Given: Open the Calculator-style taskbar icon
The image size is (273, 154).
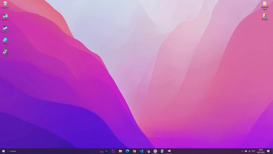Looking at the screenshot, I should [x=162, y=151].
